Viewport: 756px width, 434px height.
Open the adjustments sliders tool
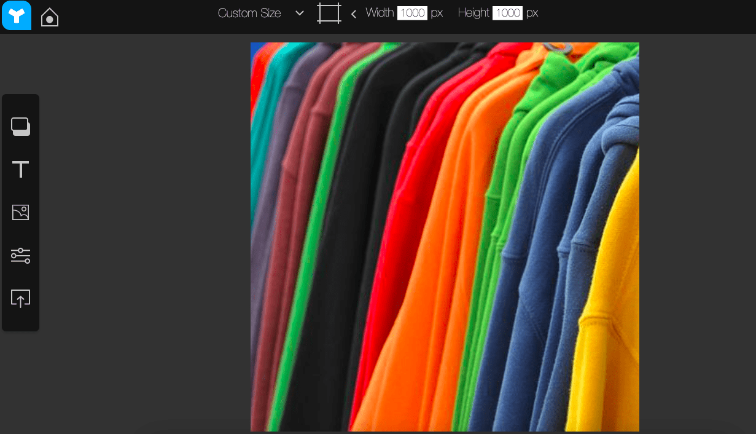tap(21, 256)
